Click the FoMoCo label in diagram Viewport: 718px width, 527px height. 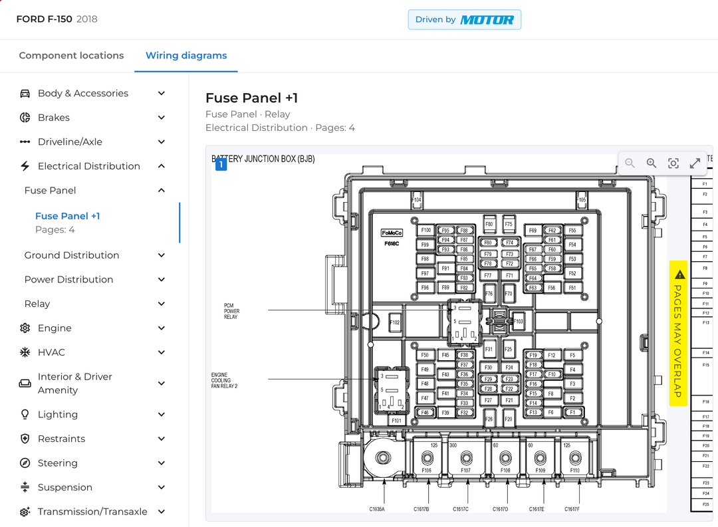point(392,233)
